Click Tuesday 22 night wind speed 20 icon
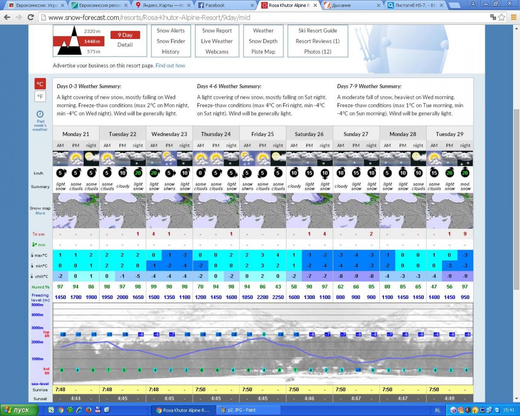Viewport: 520px width, 416px height. click(x=138, y=174)
